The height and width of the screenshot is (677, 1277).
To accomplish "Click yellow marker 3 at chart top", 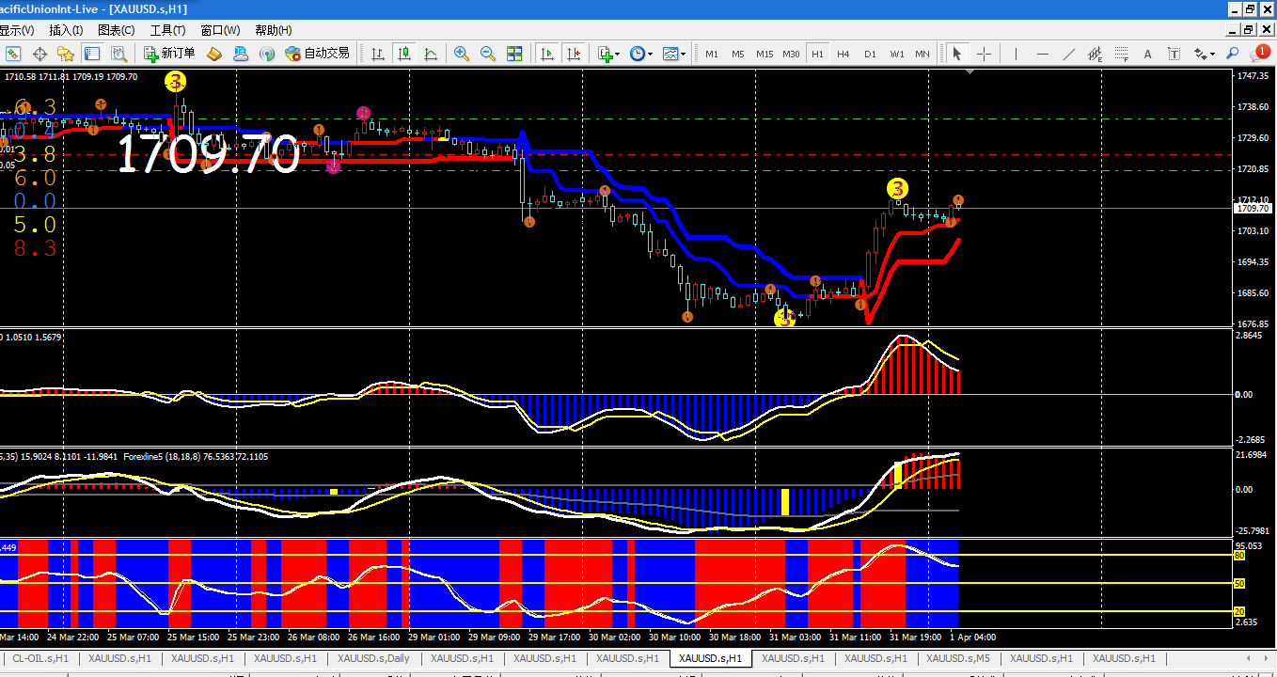I will [176, 82].
